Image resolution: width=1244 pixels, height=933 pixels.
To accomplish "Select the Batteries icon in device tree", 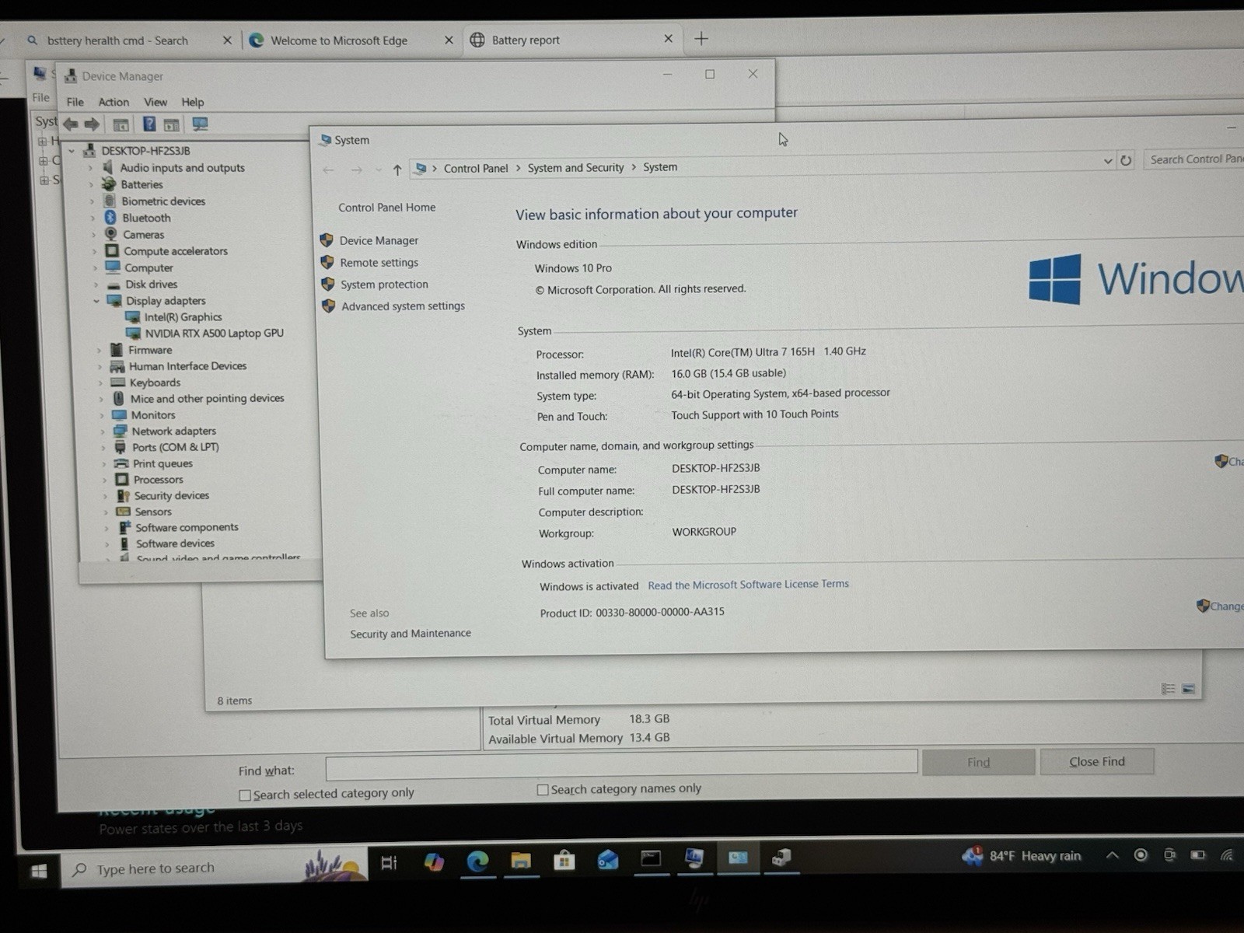I will click(109, 184).
